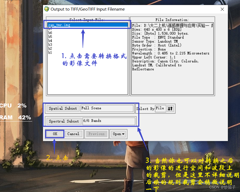Click the 6/6 Bands field
The height and width of the screenshot is (192, 240).
click(x=109, y=121)
